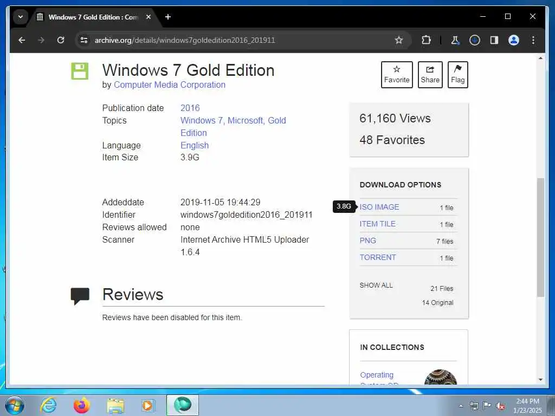Image resolution: width=555 pixels, height=416 pixels.
Task: Click the 21 Files count
Action: [442, 289]
